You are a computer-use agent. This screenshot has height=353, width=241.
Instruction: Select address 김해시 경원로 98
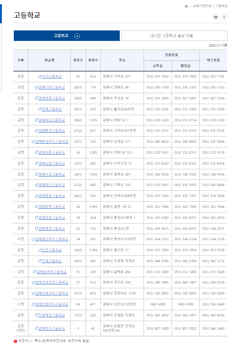coord(116,88)
